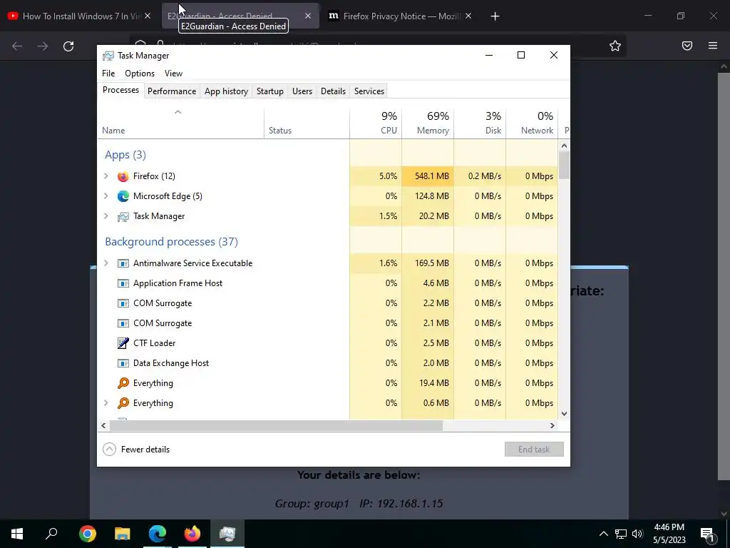The height and width of the screenshot is (548, 730).
Task: Click the Firefox icon in the Apps list
Action: [123, 176]
